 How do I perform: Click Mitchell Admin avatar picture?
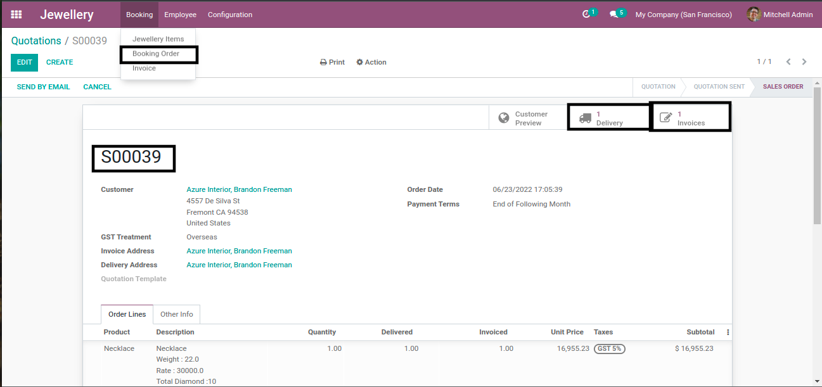pos(754,15)
